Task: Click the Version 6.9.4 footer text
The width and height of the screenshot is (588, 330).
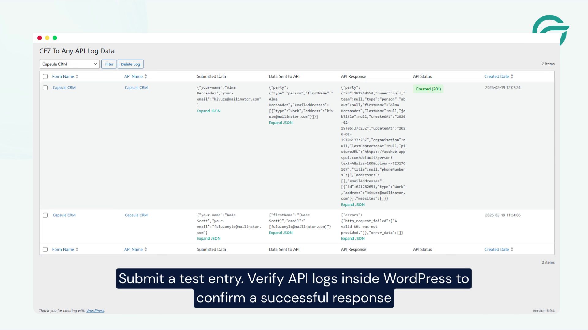Action: [543, 311]
